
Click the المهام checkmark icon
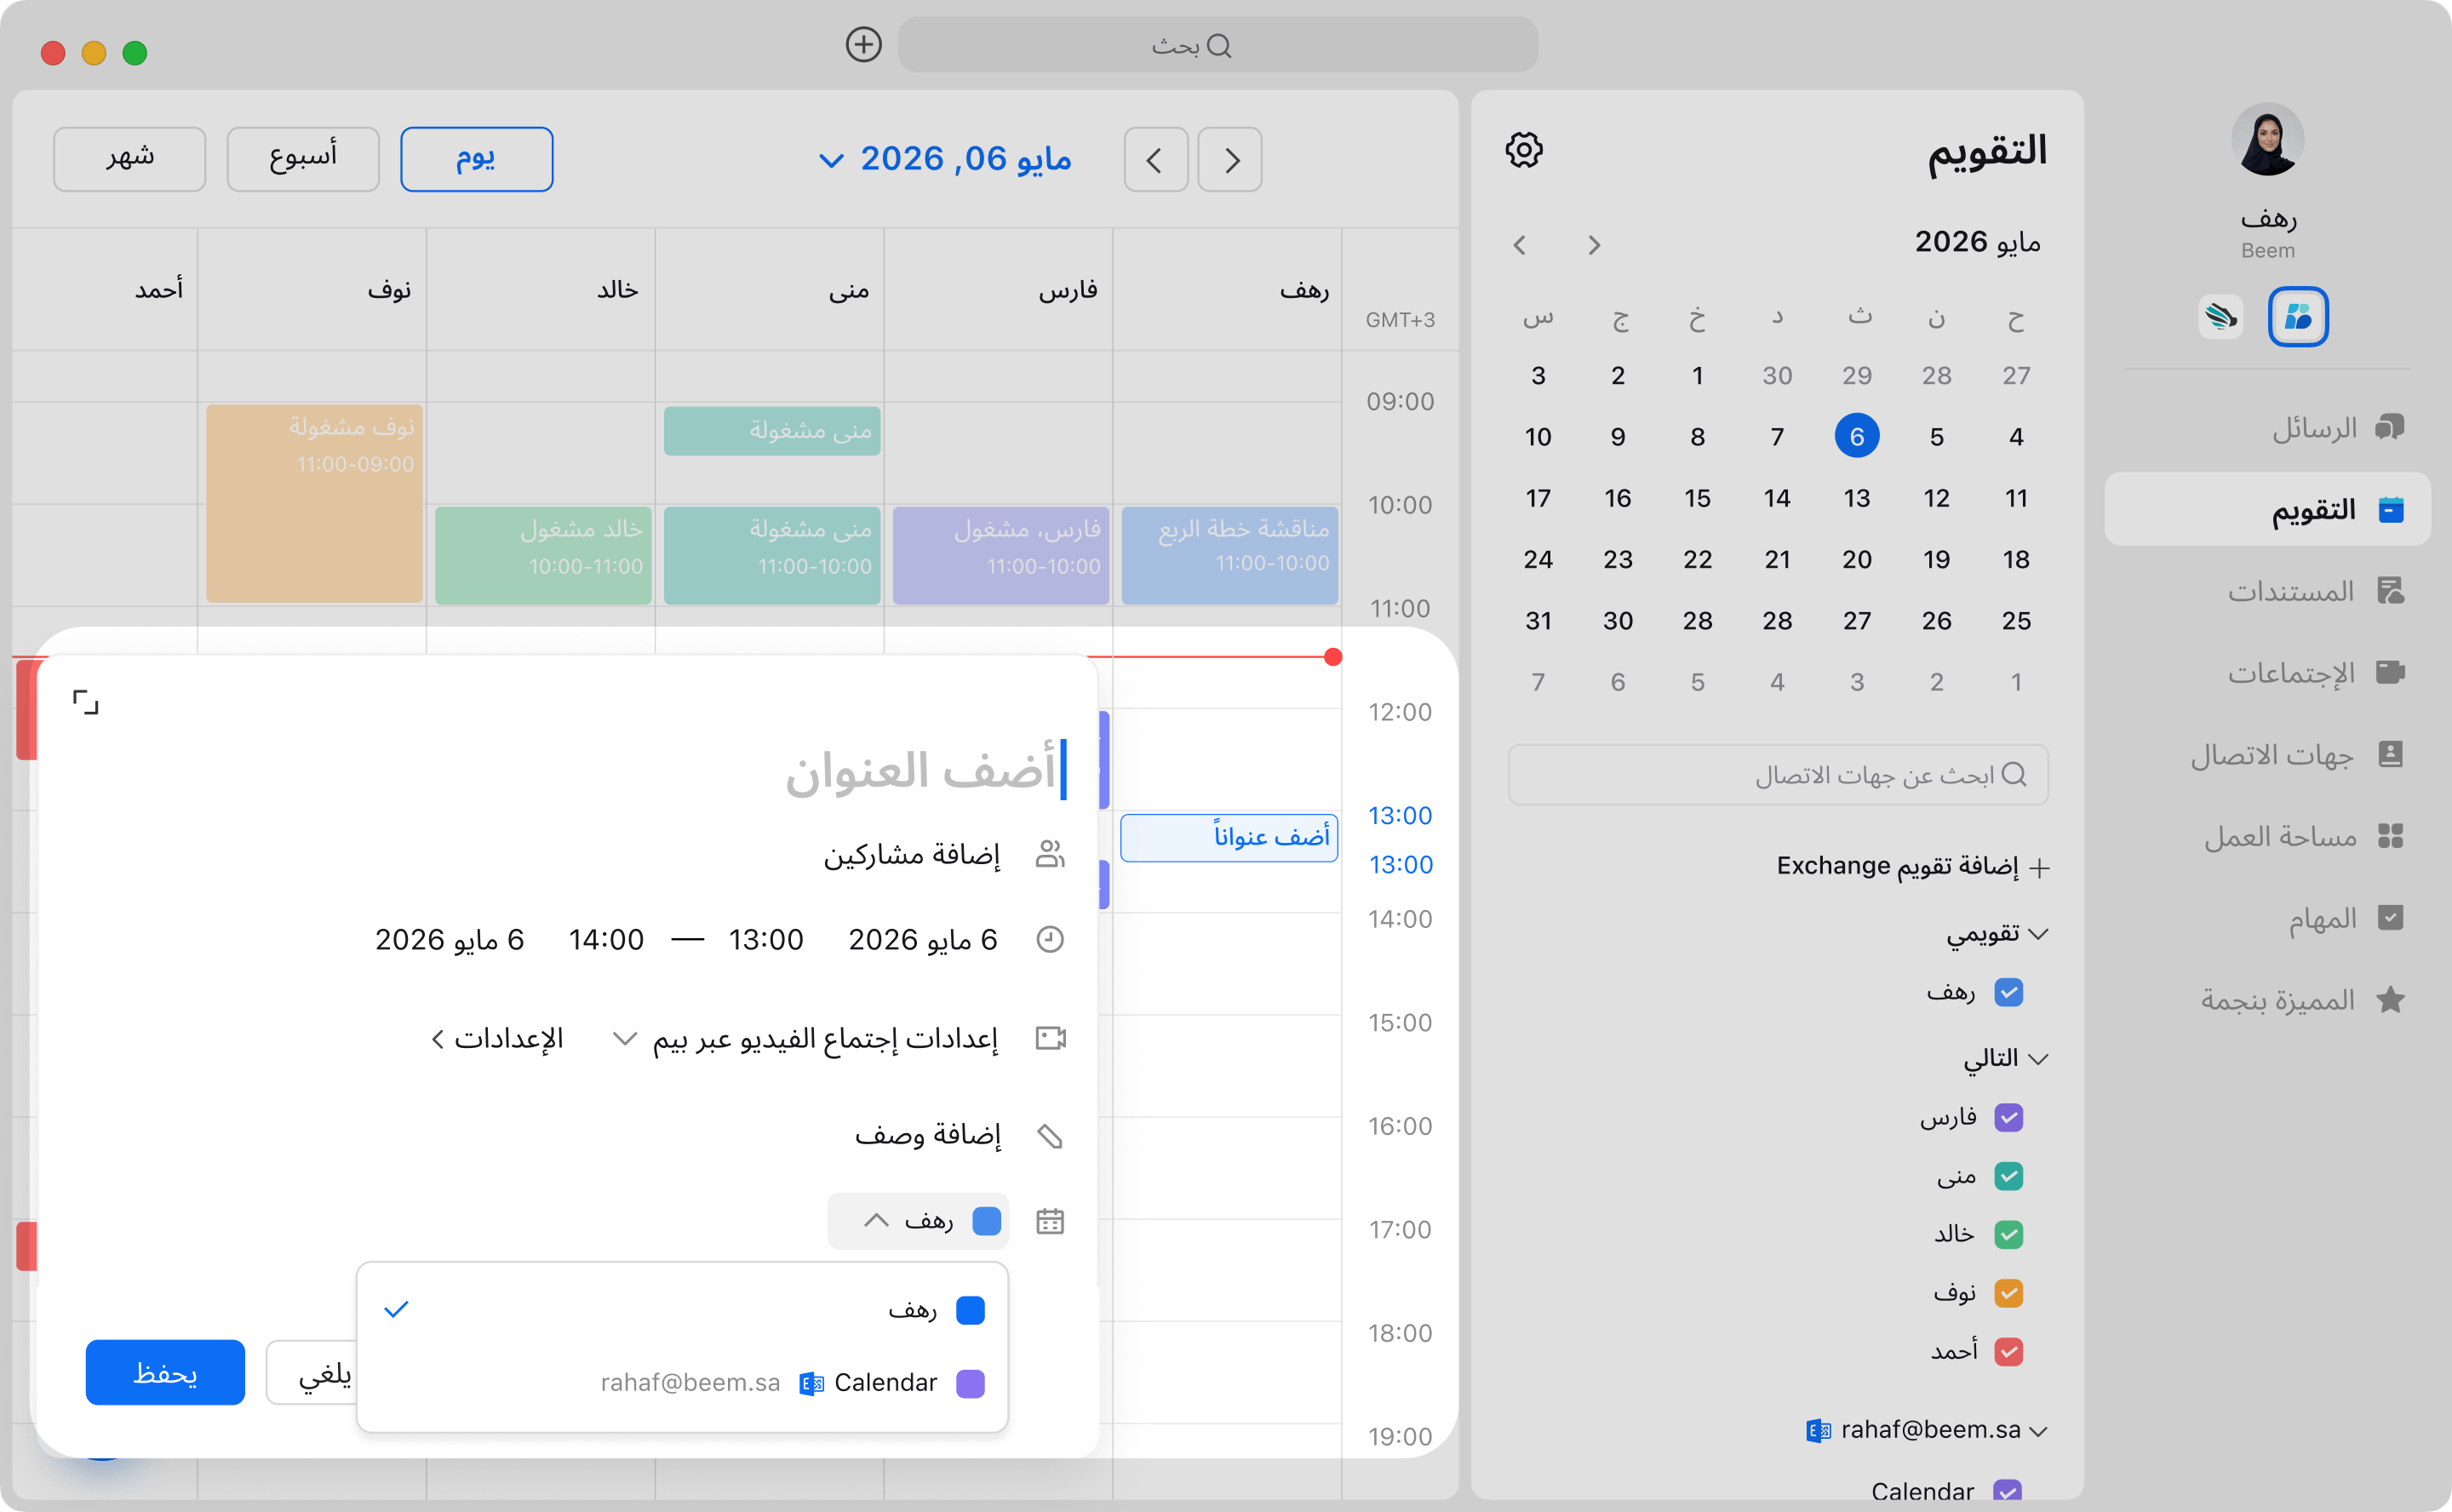[2389, 917]
